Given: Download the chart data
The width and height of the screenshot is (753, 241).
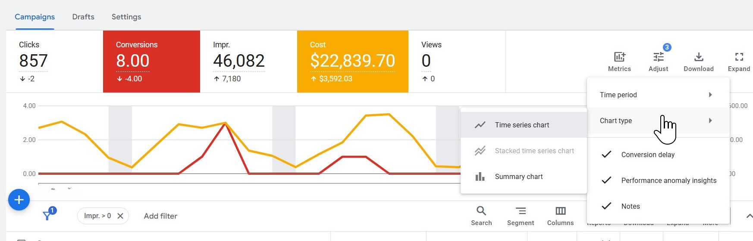Looking at the screenshot, I should click(698, 57).
